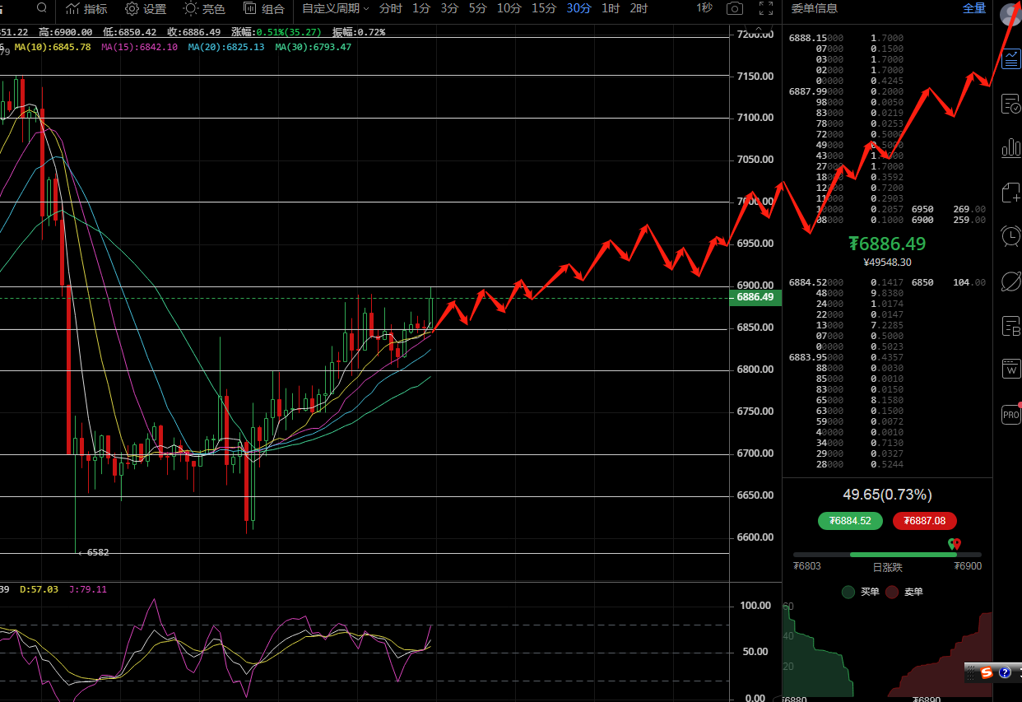1022x702 pixels.
Task: Select the 1时 timeframe tab
Action: pos(611,8)
